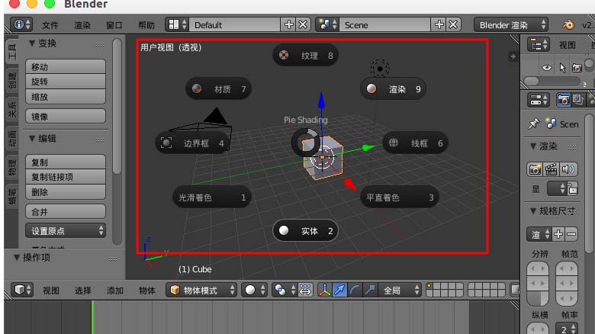This screenshot has height=334, width=595.
Task: Click the lock interface icon beside display
Action: click(572, 188)
